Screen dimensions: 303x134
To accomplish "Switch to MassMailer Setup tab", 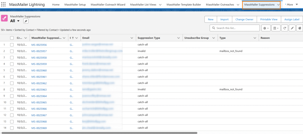I will click(x=75, y=5).
